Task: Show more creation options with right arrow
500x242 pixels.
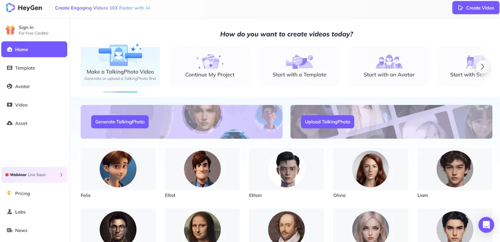Action: 482,67
